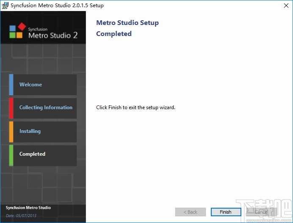Select the Completed step
Screen dimensions: 293x223
click(x=43, y=155)
